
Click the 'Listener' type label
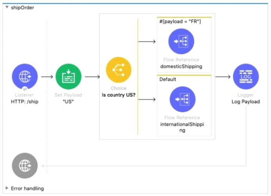point(25,95)
